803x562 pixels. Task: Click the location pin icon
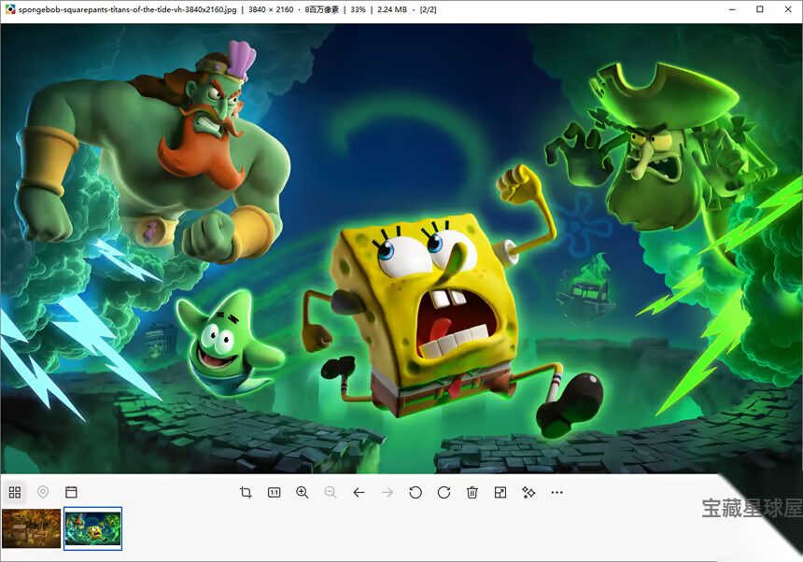coord(43,492)
